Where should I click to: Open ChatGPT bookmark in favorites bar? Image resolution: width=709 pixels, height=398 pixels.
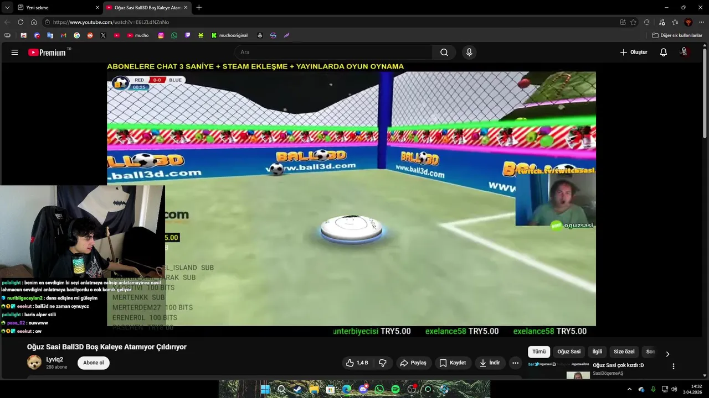click(260, 35)
